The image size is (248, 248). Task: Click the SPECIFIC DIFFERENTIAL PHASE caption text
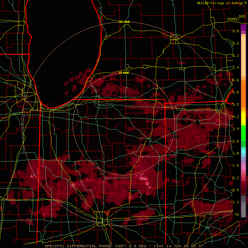(x=78, y=246)
